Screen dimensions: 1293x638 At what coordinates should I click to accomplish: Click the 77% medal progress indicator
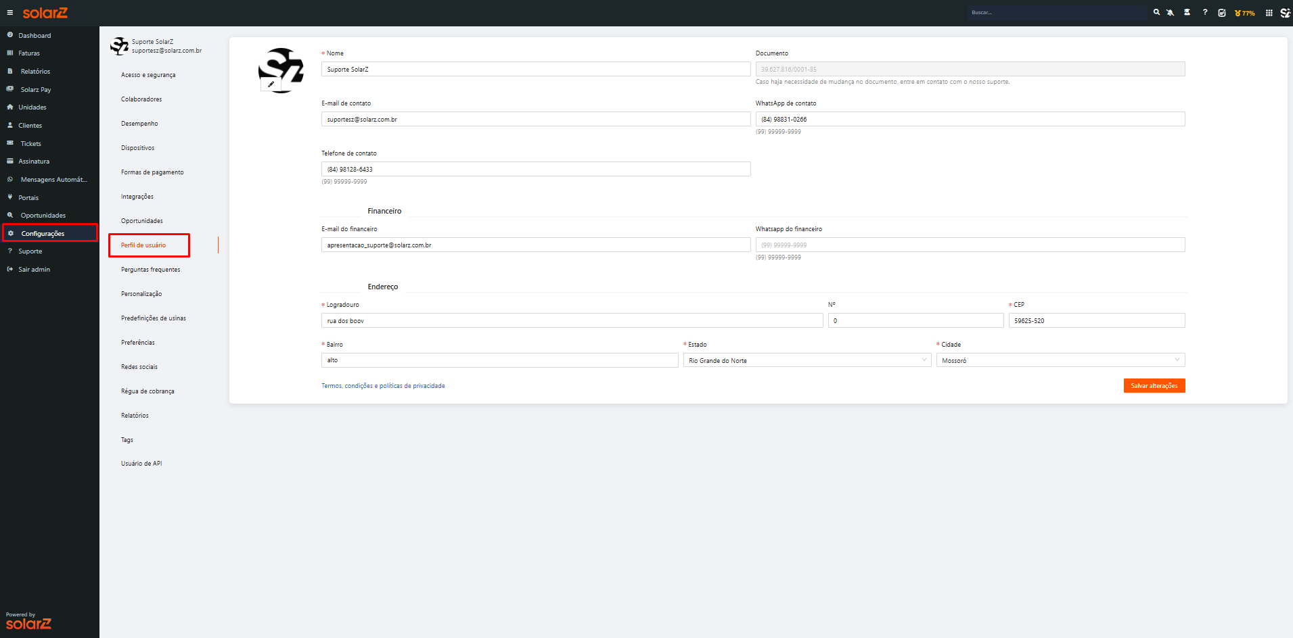1244,13
